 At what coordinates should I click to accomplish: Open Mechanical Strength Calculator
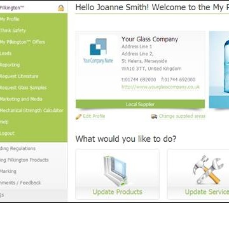[x=32, y=111]
